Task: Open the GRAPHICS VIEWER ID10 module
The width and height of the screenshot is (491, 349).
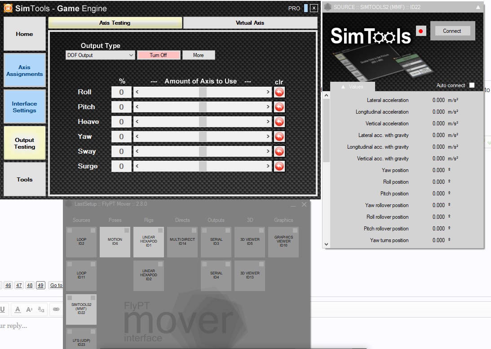Action: pos(283,242)
